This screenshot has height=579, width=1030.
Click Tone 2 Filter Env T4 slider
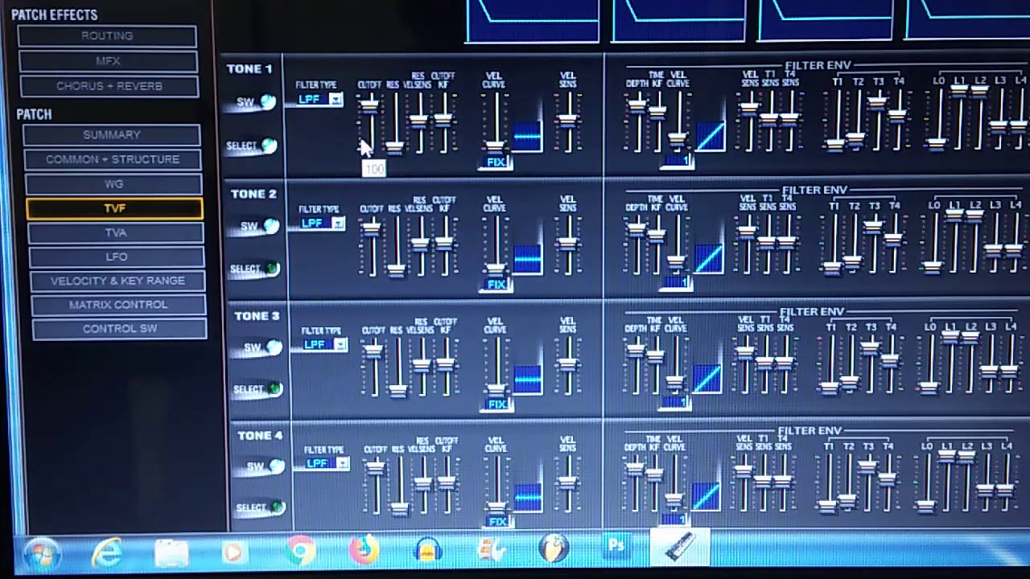click(x=893, y=239)
